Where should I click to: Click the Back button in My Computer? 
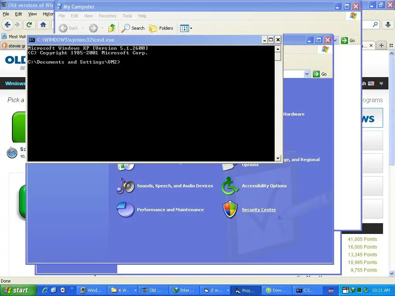(x=69, y=28)
